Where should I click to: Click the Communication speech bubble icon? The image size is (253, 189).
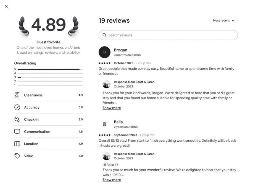(x=17, y=132)
